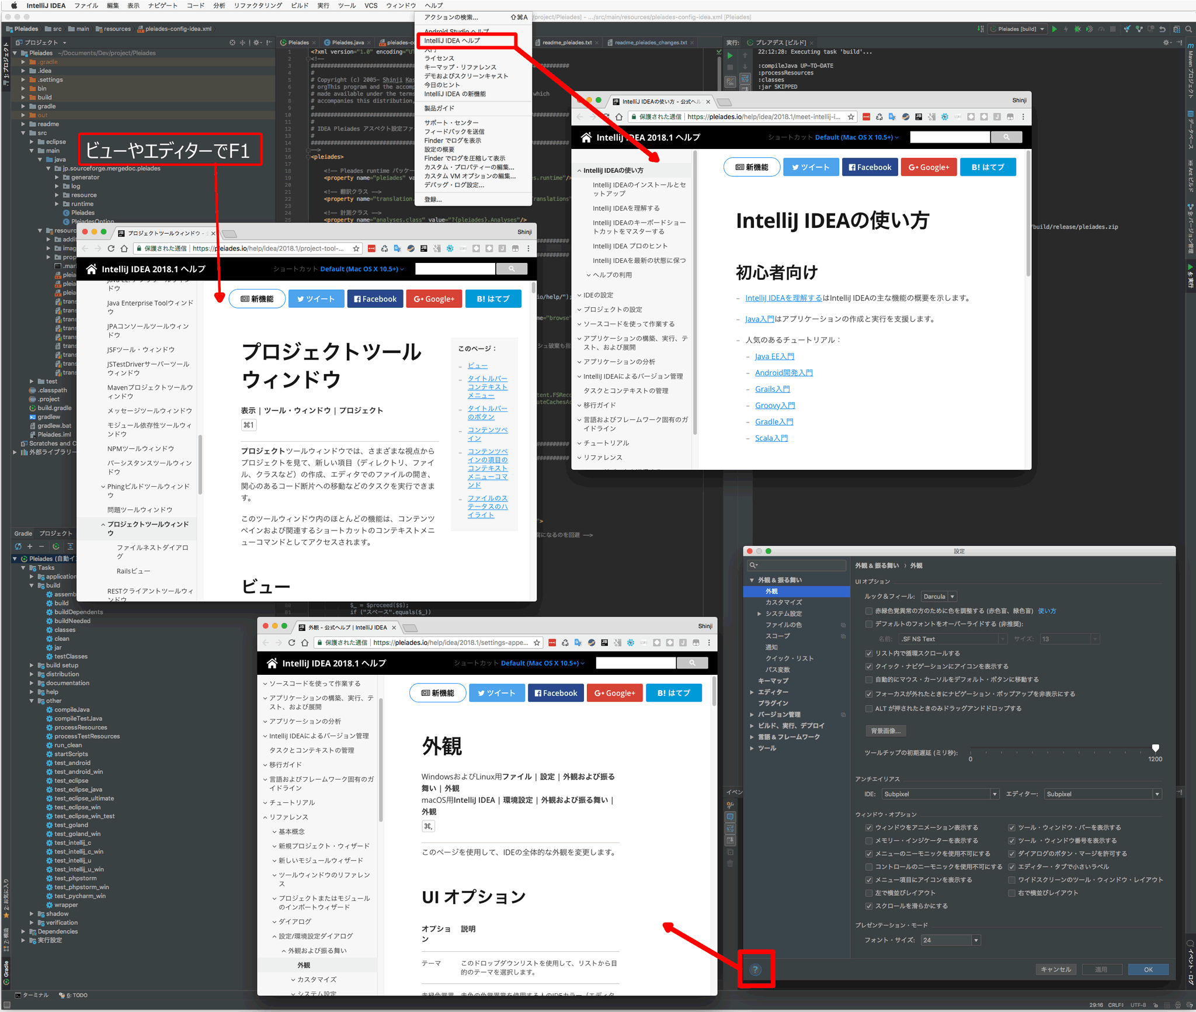1196x1012 pixels.
Task: Open the presentation font size dropdown
Action: click(951, 940)
